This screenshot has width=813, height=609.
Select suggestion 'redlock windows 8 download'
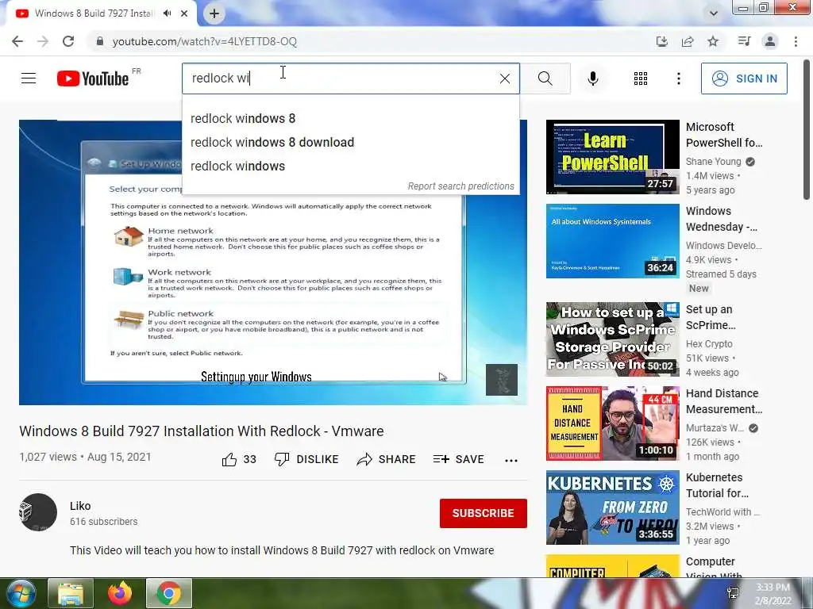pyautogui.click(x=350, y=143)
